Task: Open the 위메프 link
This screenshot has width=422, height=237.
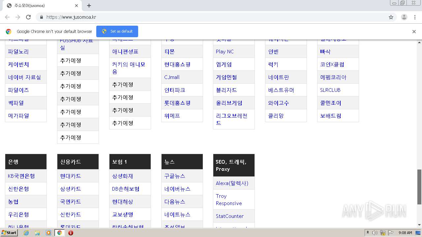Action: pyautogui.click(x=172, y=116)
